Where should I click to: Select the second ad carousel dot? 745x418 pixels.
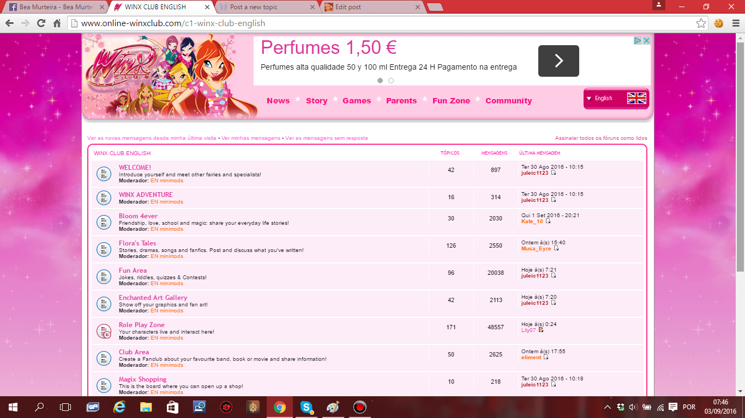pyautogui.click(x=391, y=81)
